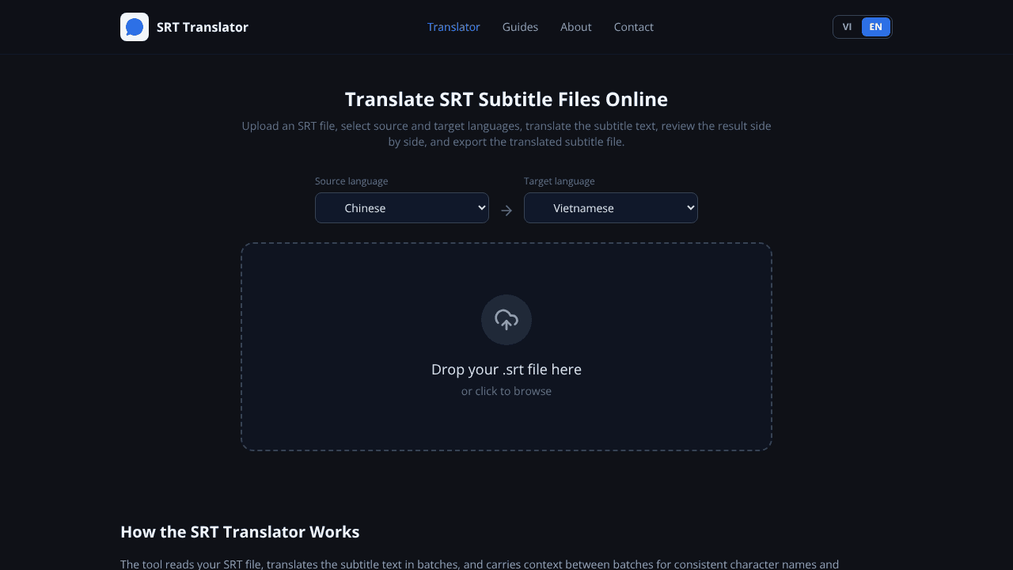Open the Translator nav item
This screenshot has width=1013, height=570.
click(x=453, y=27)
